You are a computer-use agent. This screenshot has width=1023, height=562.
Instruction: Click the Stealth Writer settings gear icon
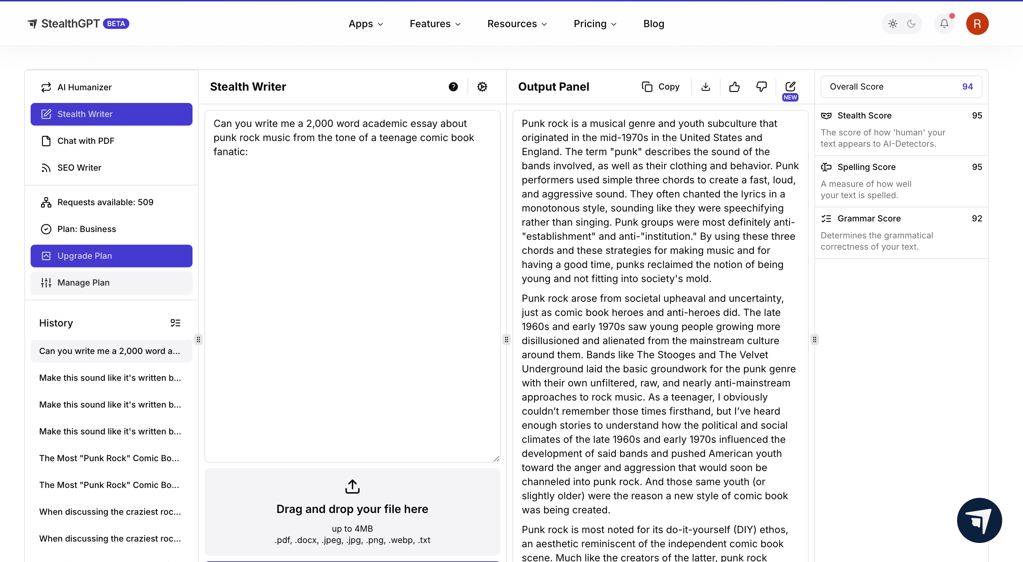coord(482,87)
